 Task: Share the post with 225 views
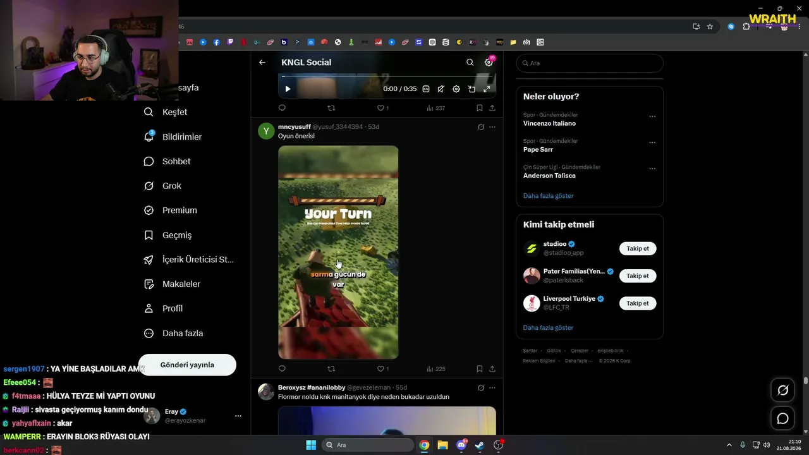(492, 369)
